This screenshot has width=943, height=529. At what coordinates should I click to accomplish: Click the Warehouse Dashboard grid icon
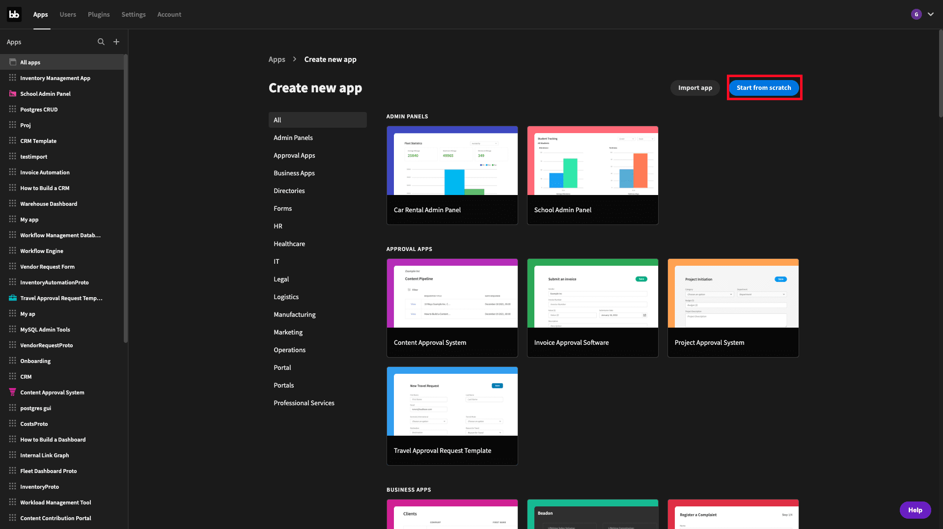pyautogui.click(x=13, y=204)
